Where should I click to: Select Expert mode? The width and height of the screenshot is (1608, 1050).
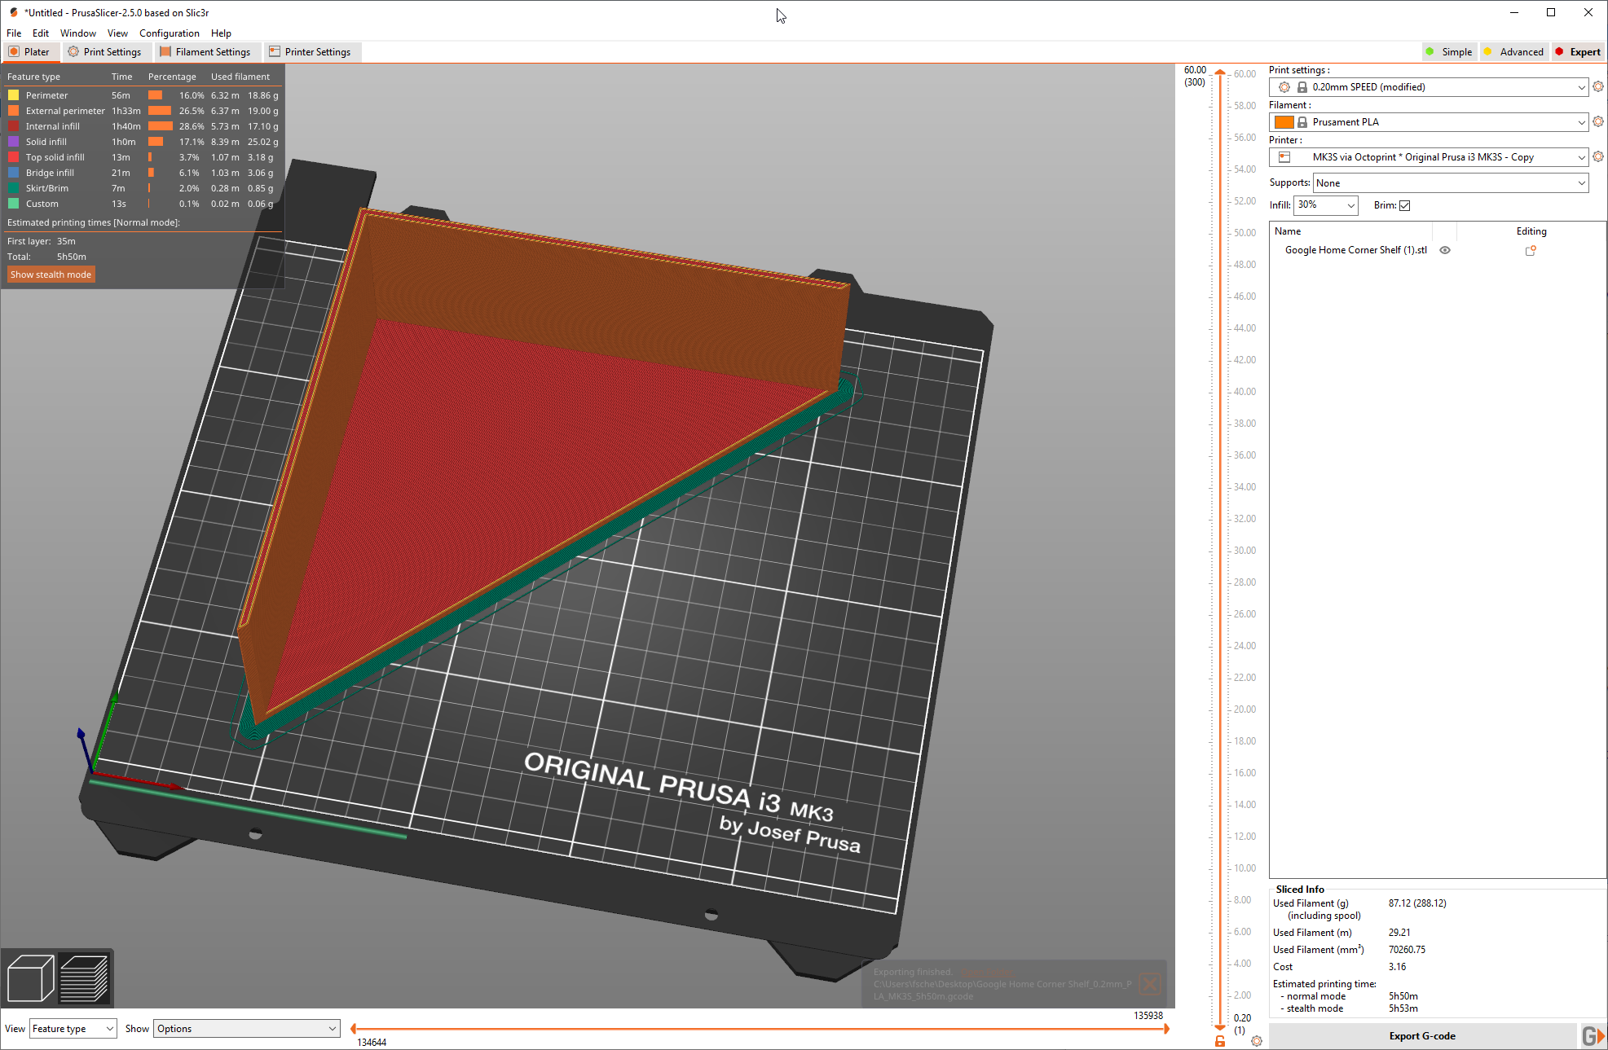[x=1578, y=51]
